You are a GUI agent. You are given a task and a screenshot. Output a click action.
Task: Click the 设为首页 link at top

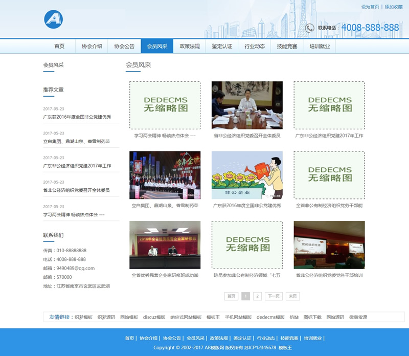click(x=370, y=7)
